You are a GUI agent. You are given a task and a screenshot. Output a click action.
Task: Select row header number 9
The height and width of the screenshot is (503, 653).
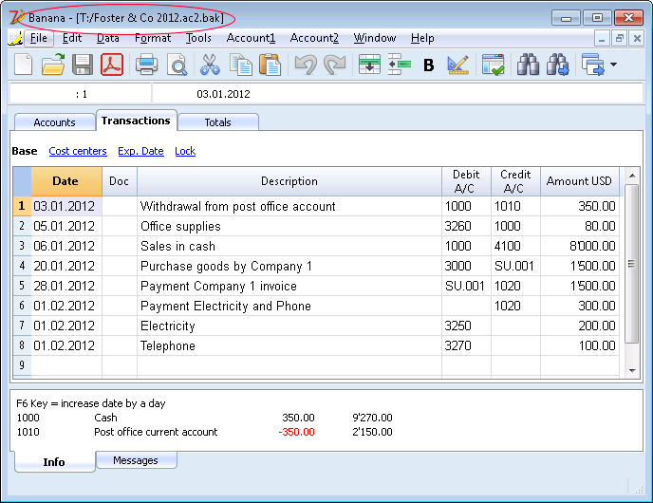tap(22, 365)
